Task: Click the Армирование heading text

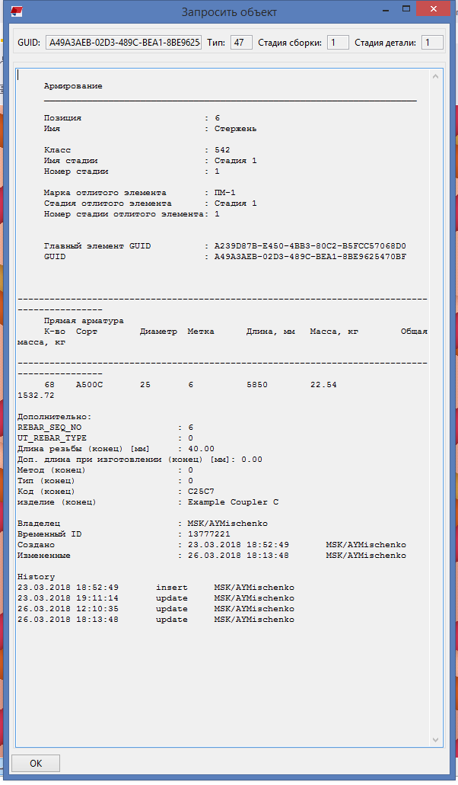Action: coord(73,86)
